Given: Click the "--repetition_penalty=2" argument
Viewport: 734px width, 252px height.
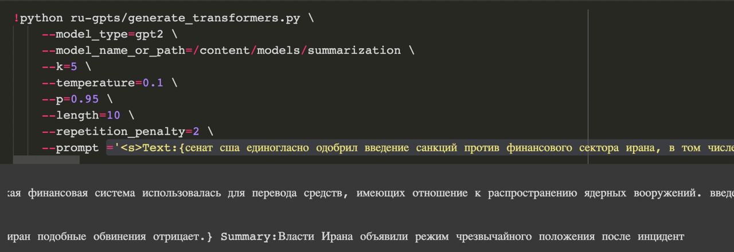Looking at the screenshot, I should pyautogui.click(x=120, y=132).
